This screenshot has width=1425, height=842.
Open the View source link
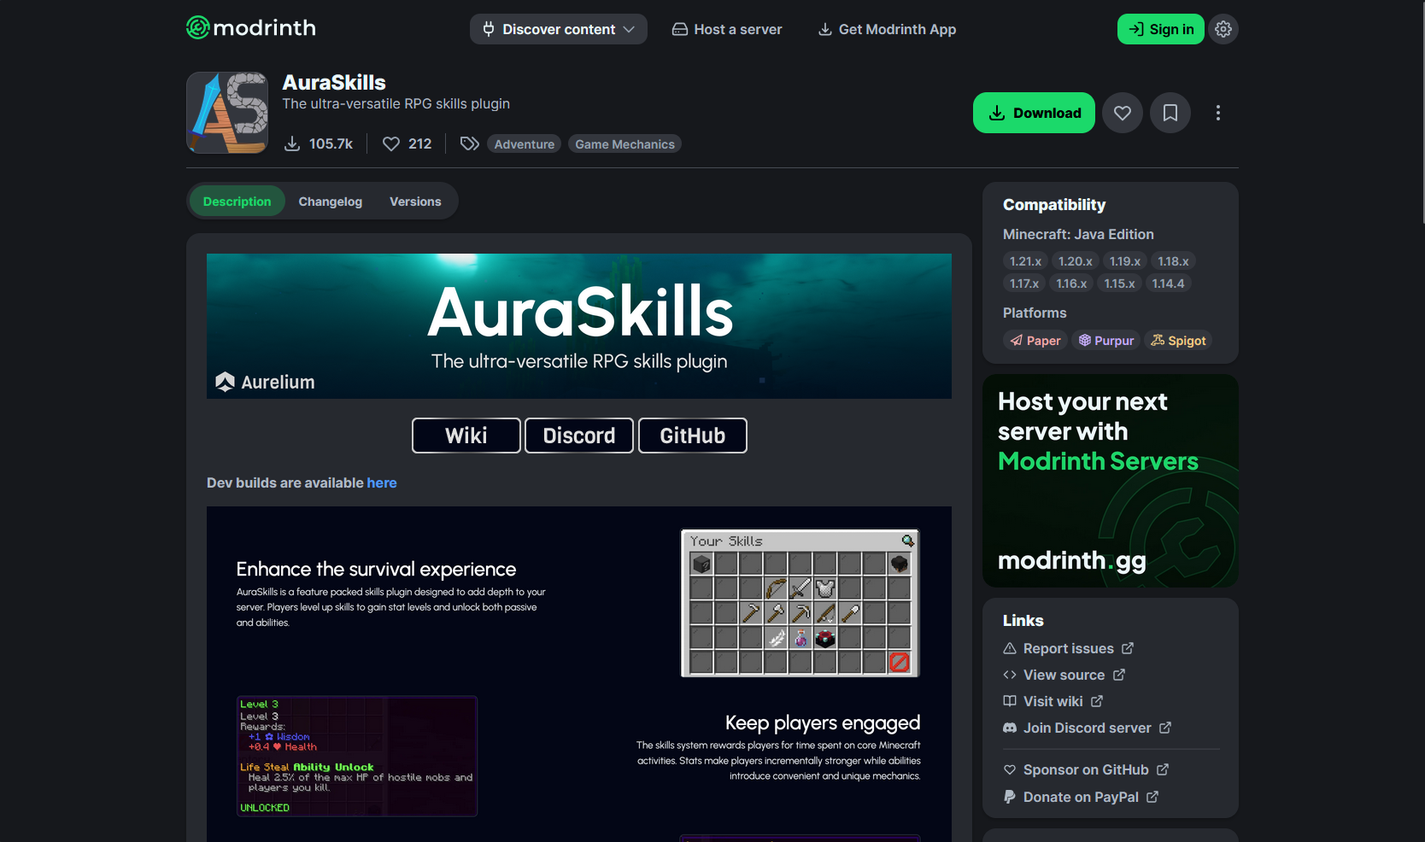(x=1064, y=675)
